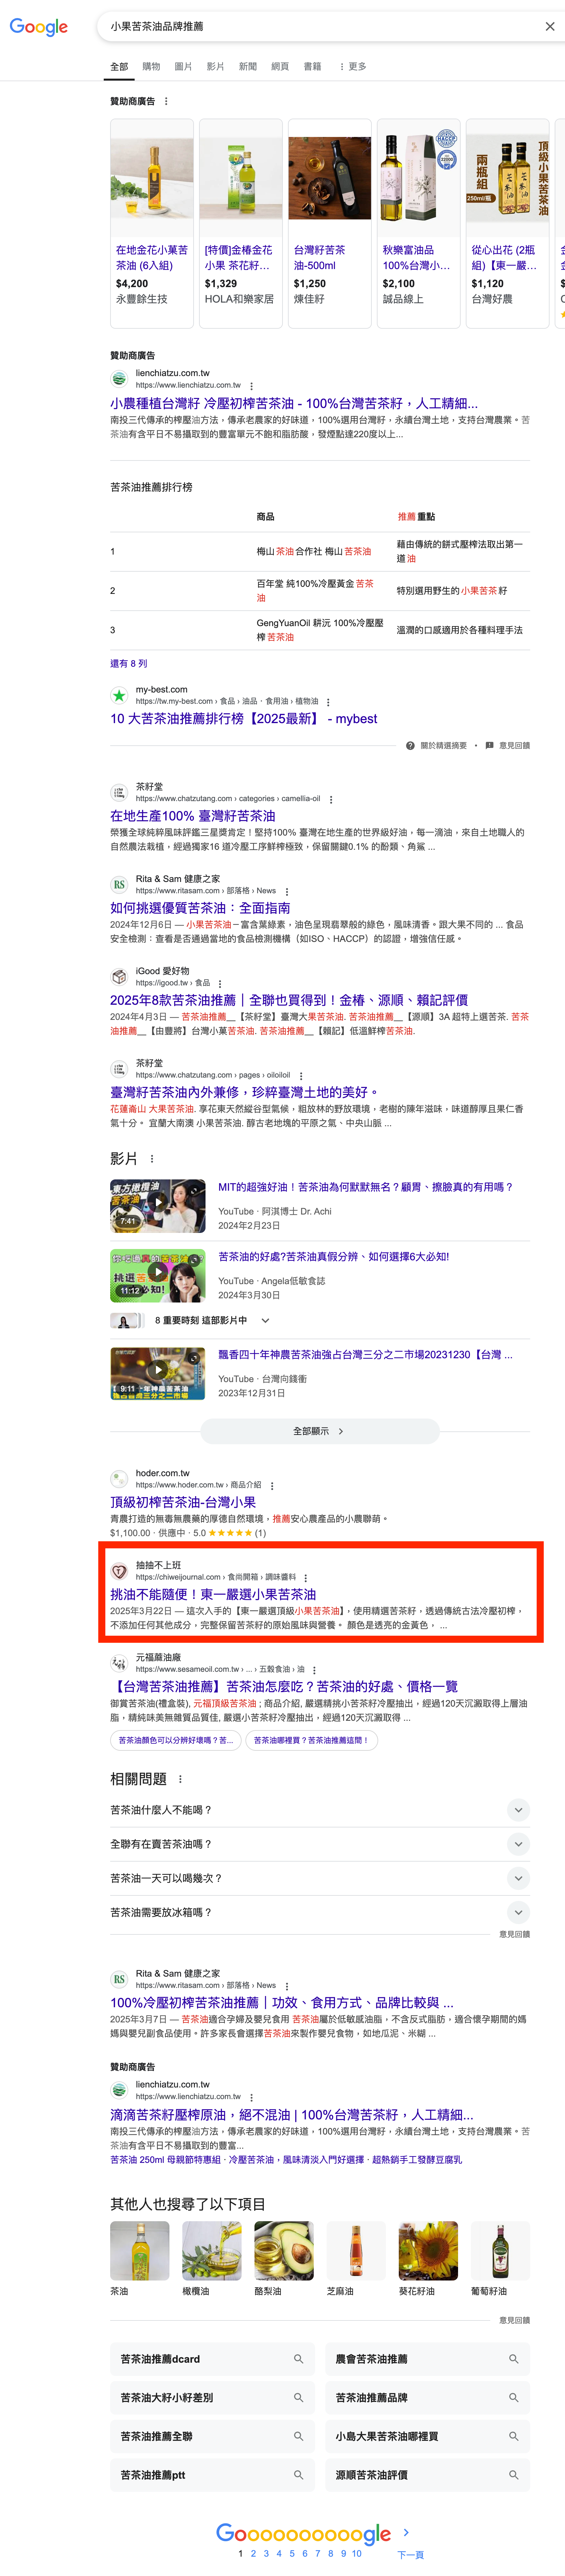This screenshot has height=2576, width=565.
Task: Click 苦茶油哪裡買？苦茶油推薦這間 chip
Action: point(311,1740)
